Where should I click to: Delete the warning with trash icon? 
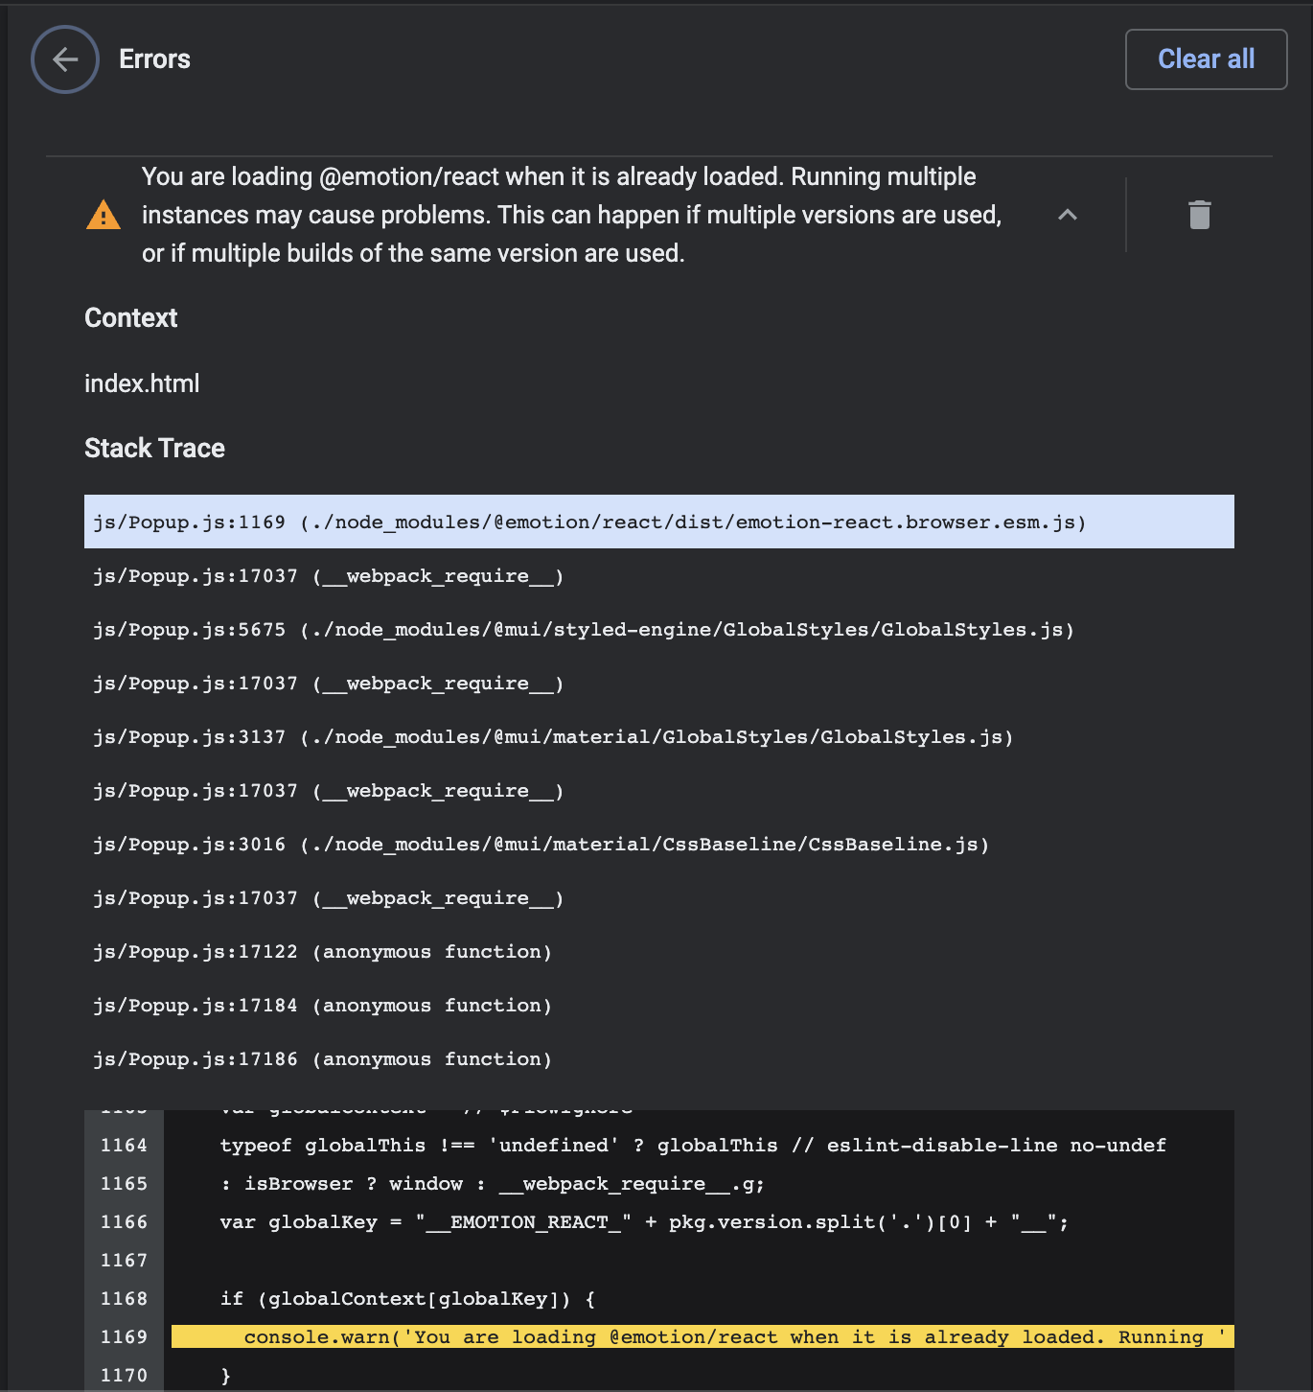[x=1200, y=215]
